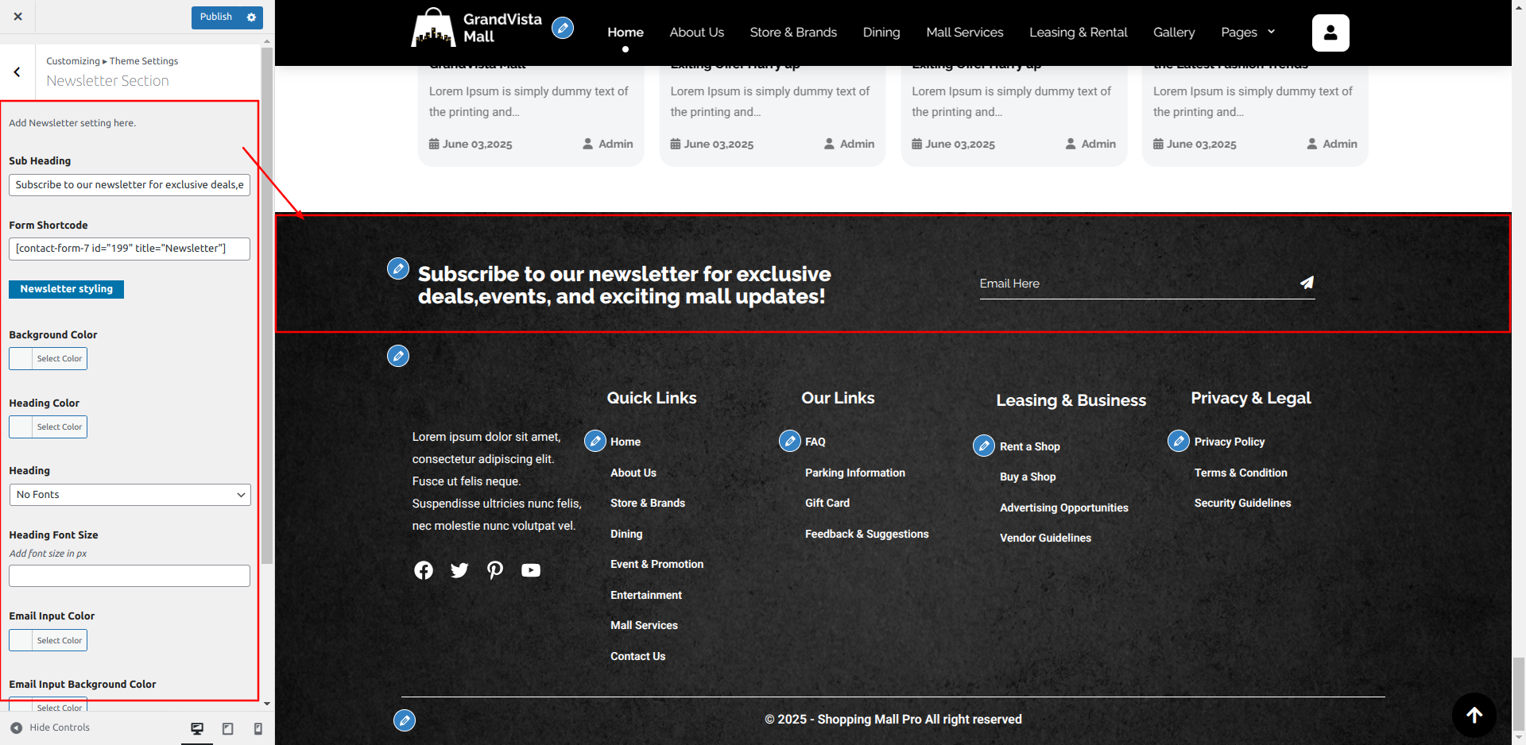
Task: Switch to mobile preview mode
Action: pos(258,728)
